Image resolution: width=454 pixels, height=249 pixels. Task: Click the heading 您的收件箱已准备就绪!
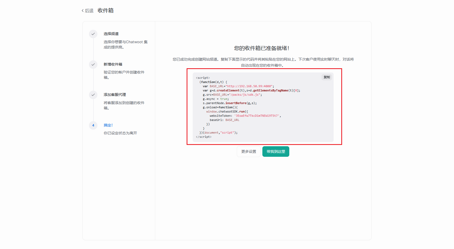[x=262, y=48]
